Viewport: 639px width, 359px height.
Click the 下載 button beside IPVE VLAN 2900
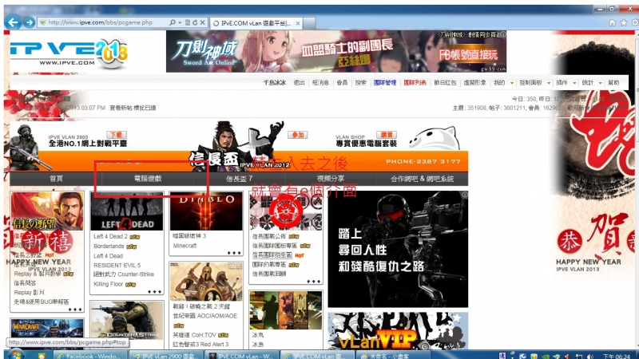[116, 135]
